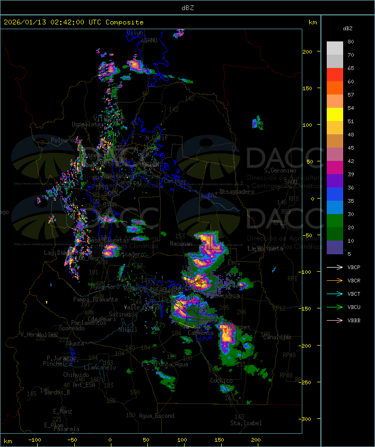Image resolution: width=375 pixels, height=447 pixels.
Task: Click the '54' value in dBZ legend
Action: [x=351, y=108]
